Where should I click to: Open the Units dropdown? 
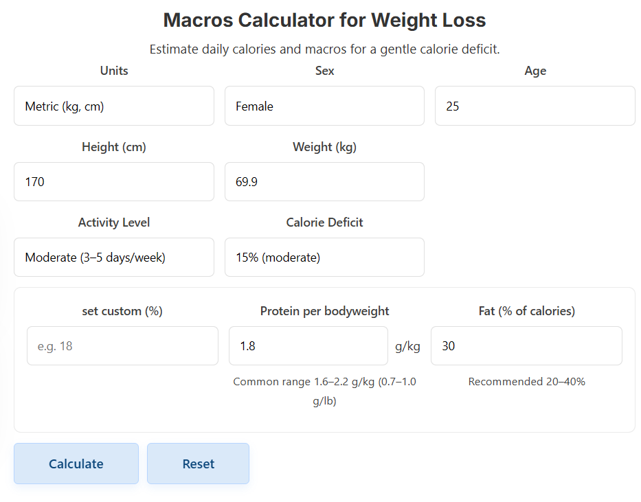(113, 106)
